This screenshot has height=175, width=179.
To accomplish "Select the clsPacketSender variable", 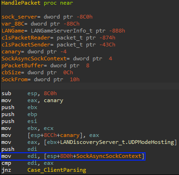I will [26, 45].
